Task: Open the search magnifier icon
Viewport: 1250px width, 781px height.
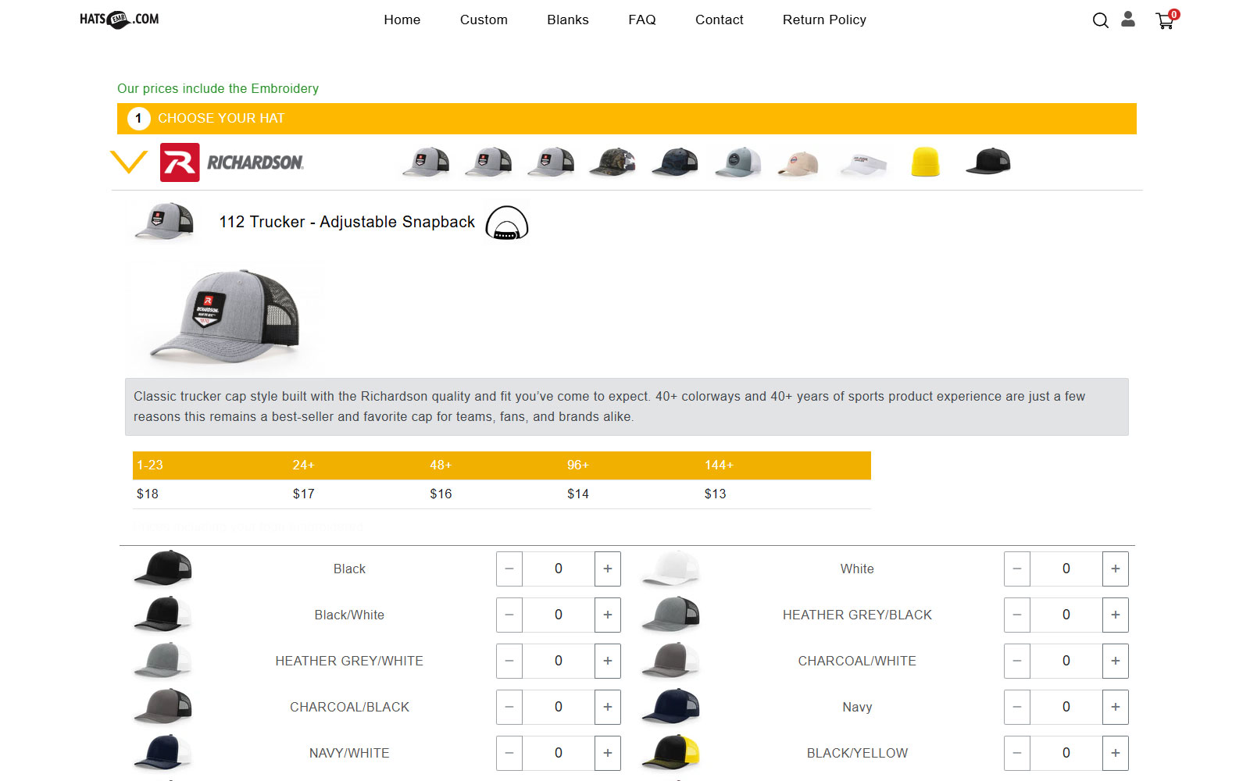Action: (1100, 20)
